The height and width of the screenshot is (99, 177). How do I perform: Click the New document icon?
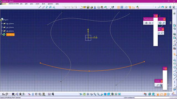(81, 7)
